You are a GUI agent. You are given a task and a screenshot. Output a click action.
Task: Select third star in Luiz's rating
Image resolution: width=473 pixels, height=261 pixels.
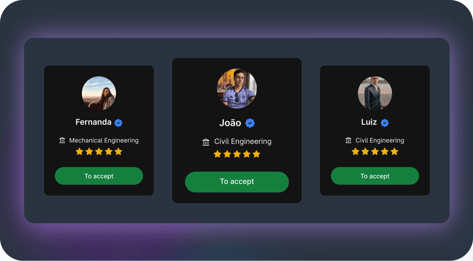(375, 151)
